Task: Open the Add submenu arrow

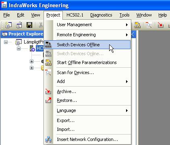Action: point(127,81)
